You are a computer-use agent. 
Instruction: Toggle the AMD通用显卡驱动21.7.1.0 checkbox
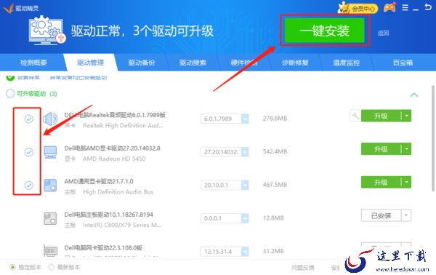tap(28, 185)
